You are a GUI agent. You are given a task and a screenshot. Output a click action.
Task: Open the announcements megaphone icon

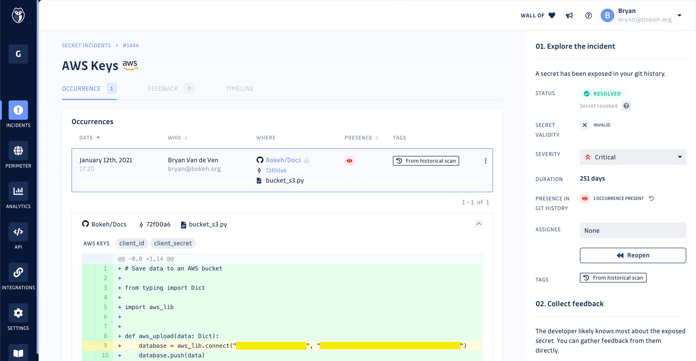569,15
